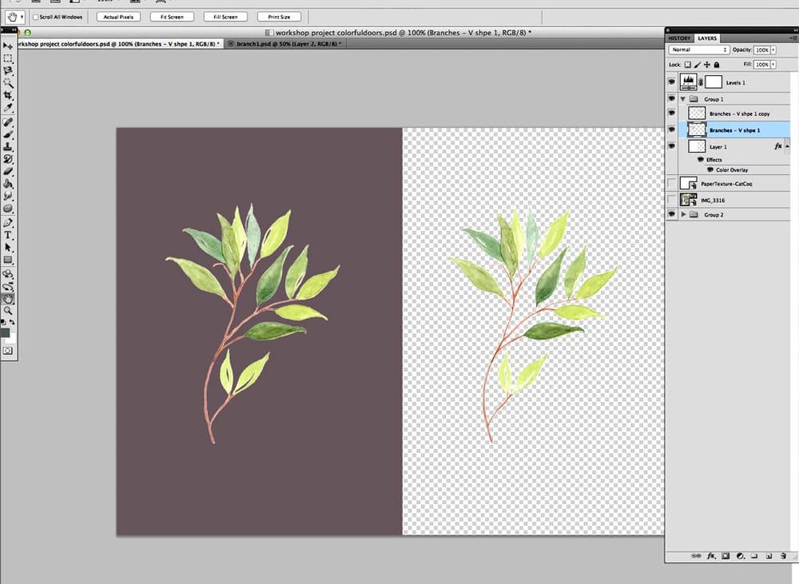Open the Layers panel options menu
Viewport: 799px width, 584px height.
click(793, 38)
